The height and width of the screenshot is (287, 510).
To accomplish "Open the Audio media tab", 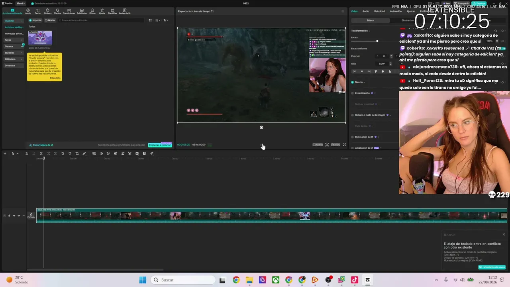I will pos(28,12).
